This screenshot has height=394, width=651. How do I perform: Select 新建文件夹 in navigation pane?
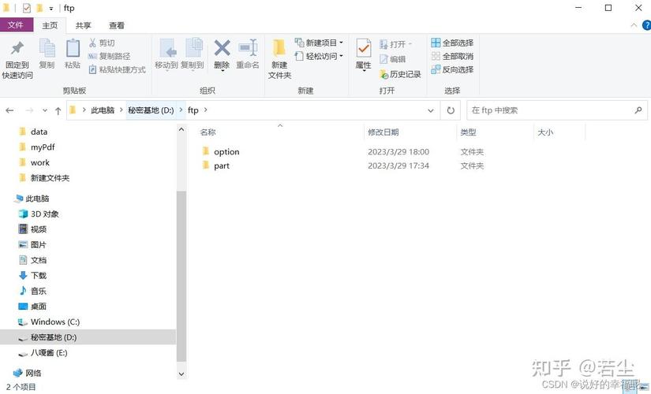click(x=50, y=177)
